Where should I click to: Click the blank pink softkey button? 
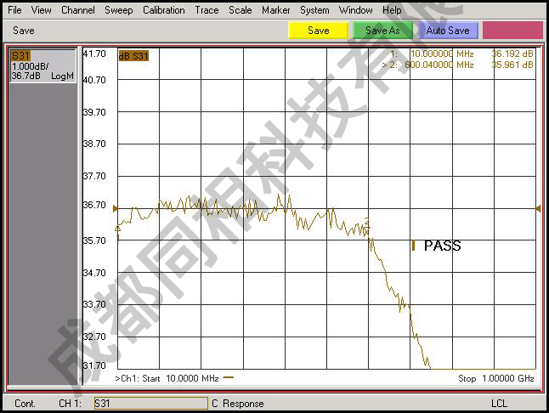[512, 31]
